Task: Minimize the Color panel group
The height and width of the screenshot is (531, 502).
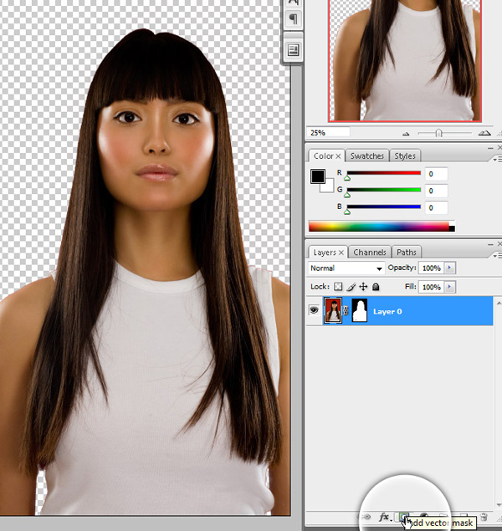Action: [490, 148]
